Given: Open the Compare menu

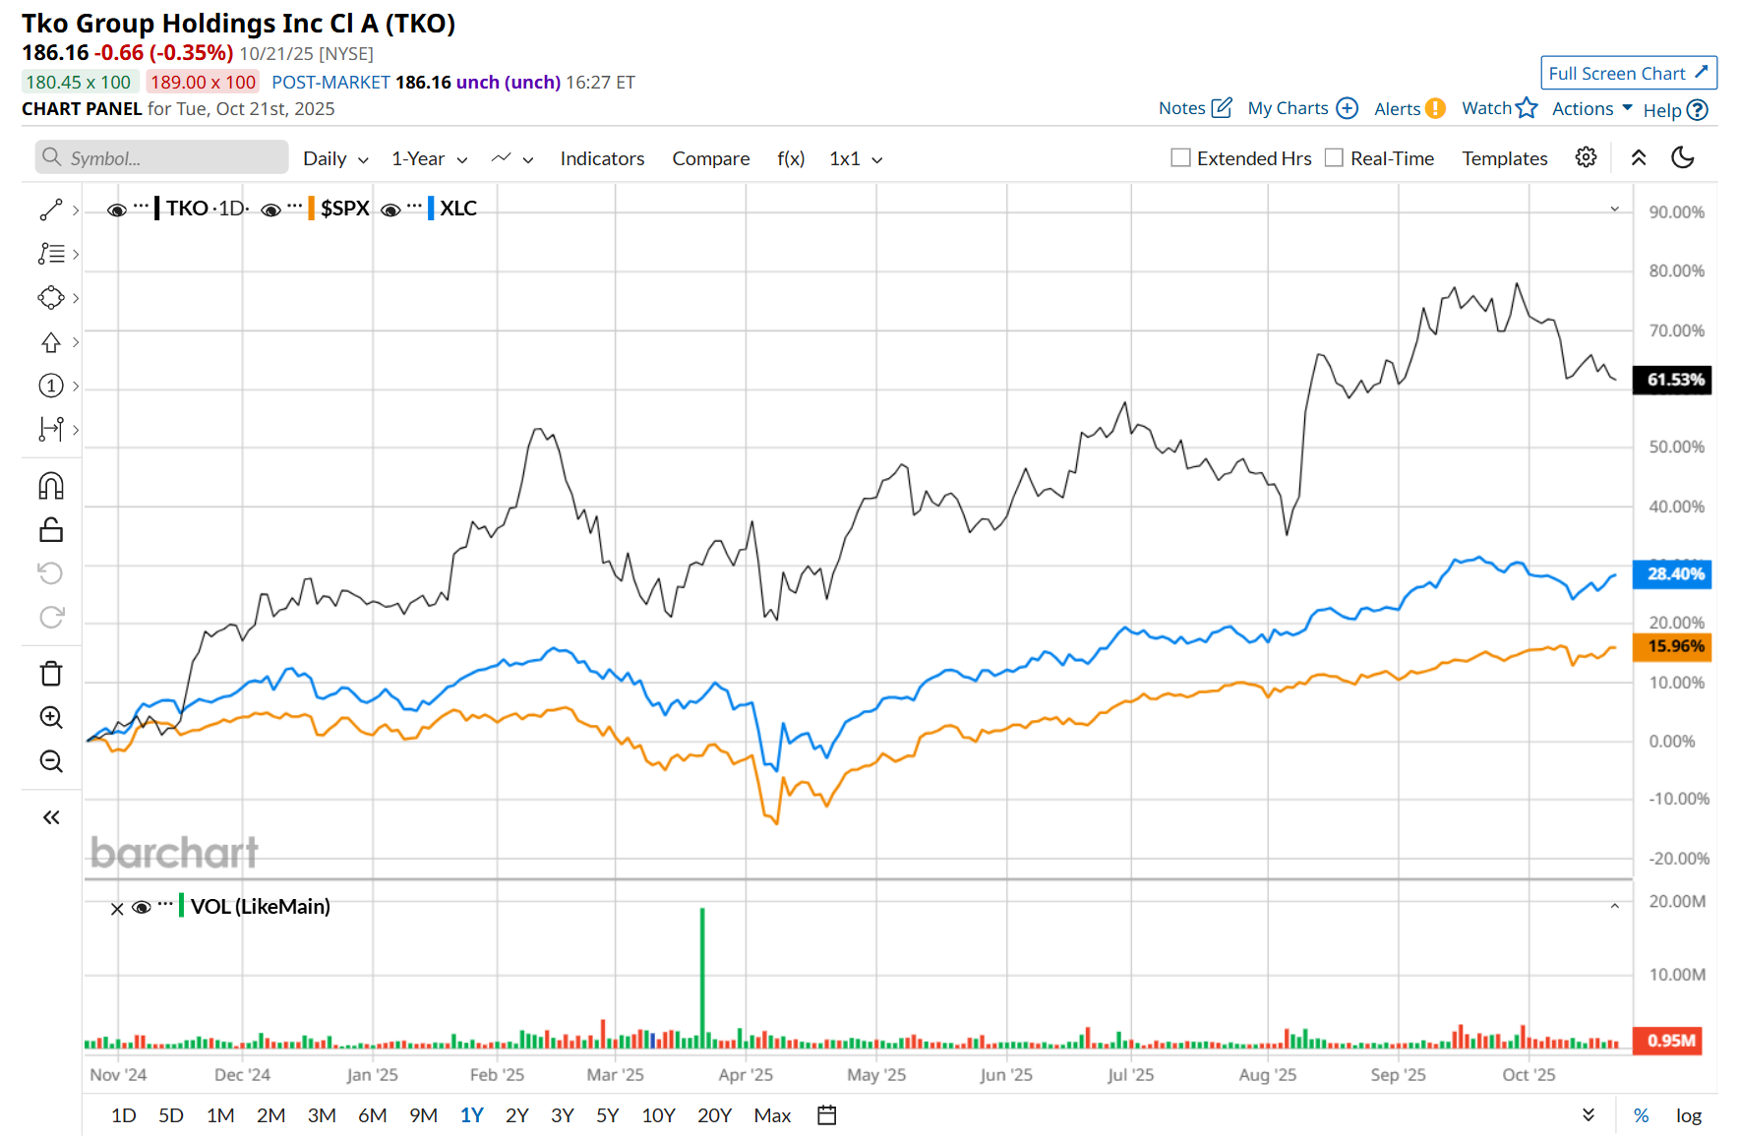Looking at the screenshot, I should (x=711, y=158).
